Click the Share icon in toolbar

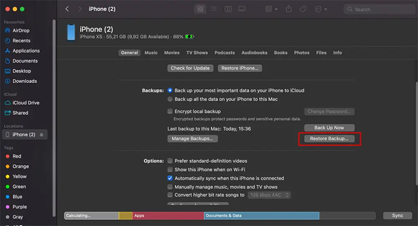click(288, 9)
